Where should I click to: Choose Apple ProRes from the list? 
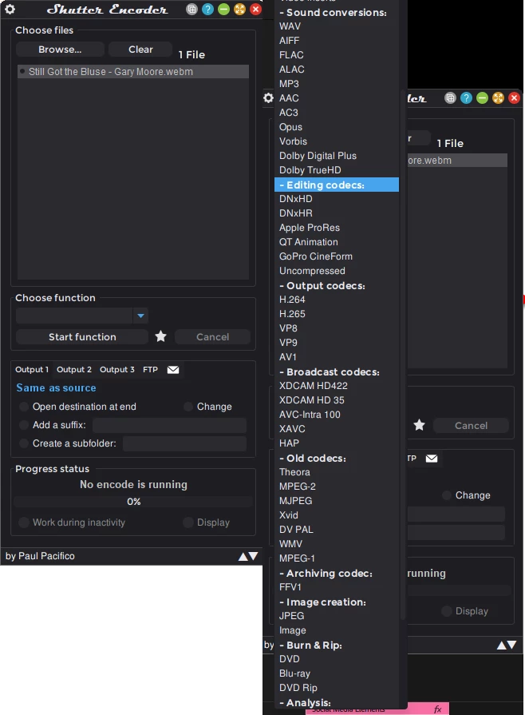(x=310, y=228)
